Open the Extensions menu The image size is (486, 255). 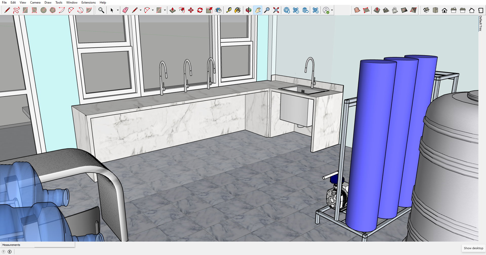point(88,3)
